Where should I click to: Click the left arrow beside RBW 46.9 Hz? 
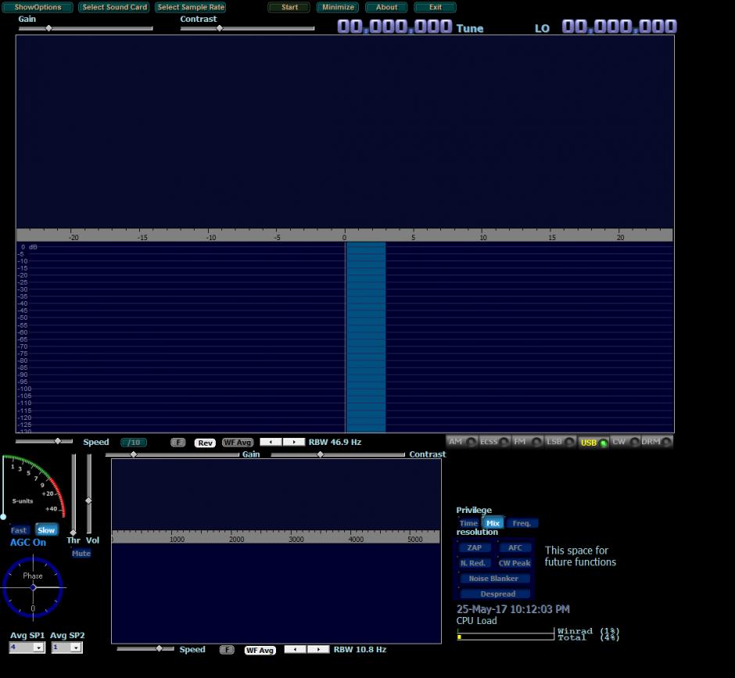[271, 442]
